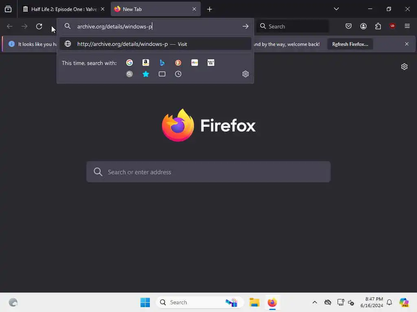
Task: Open OneDrive tray icon
Action: point(328,302)
